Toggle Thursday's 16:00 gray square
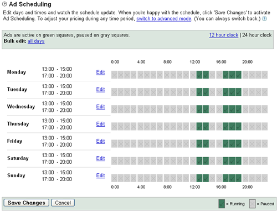 [x=219, y=126]
